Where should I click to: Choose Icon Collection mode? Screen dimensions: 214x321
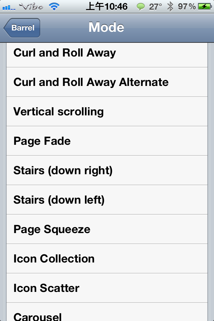click(x=107, y=258)
